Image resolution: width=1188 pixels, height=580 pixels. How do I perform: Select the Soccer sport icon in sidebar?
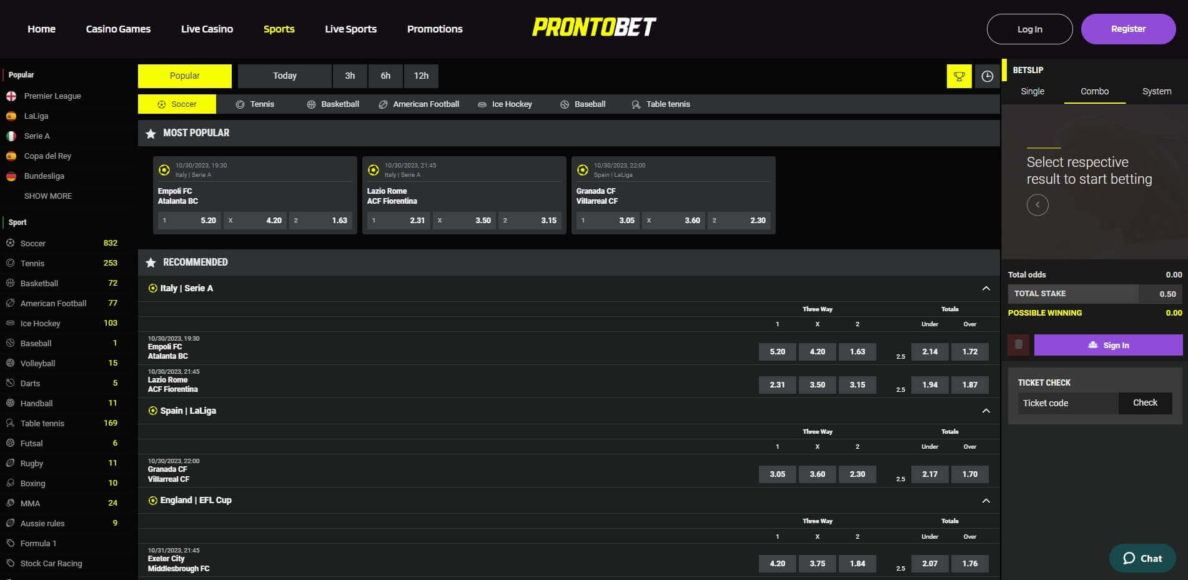10,243
